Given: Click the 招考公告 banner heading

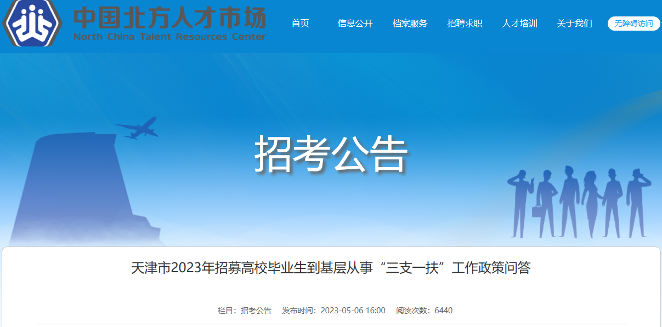Looking at the screenshot, I should pyautogui.click(x=331, y=155).
